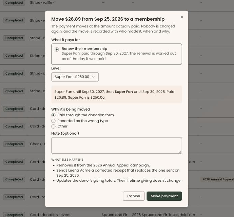
Task: Click Spruce and Fir cell in bottom row
Action: (114, 215)
